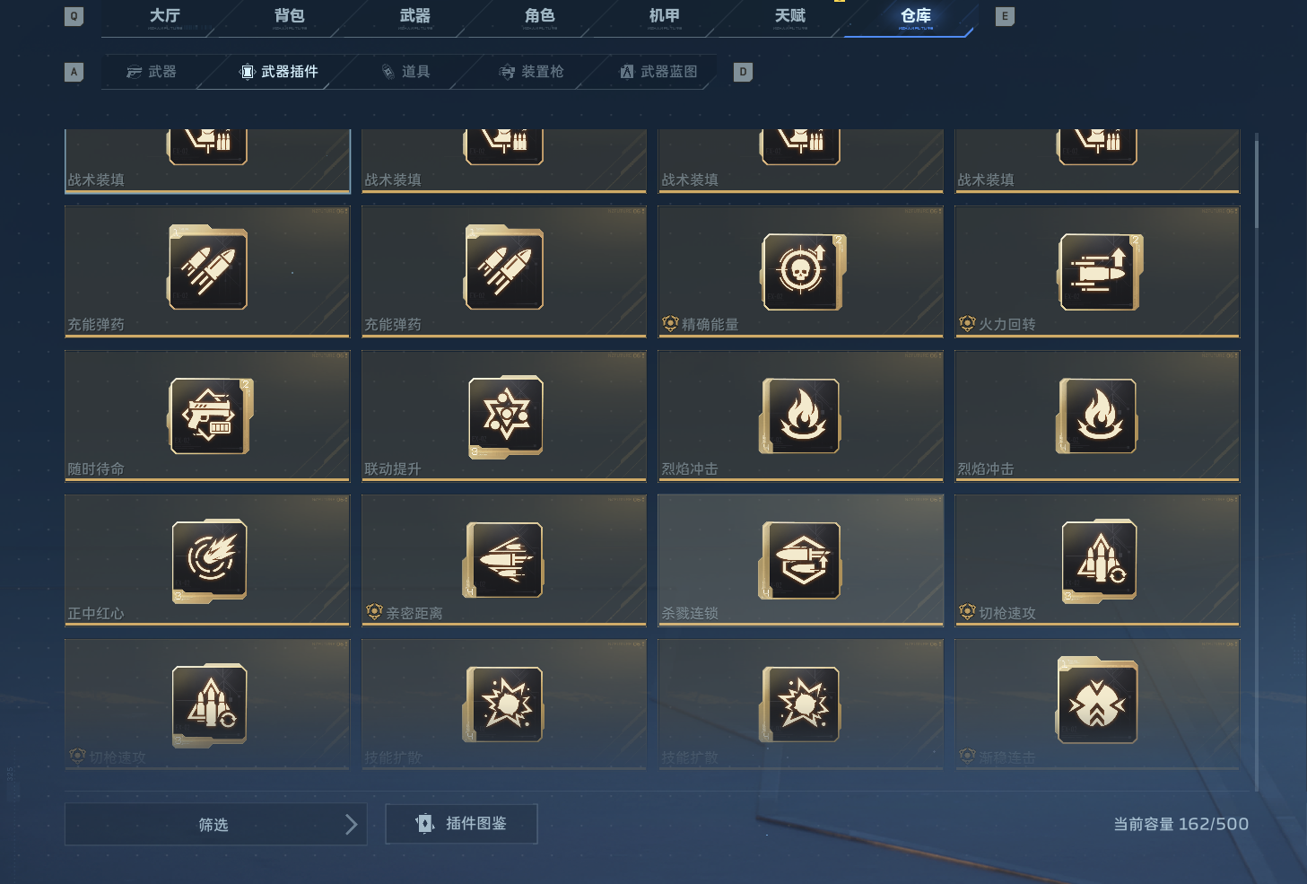Image resolution: width=1307 pixels, height=884 pixels.
Task: Switch to the 武器蓝图 sub-tab
Action: (x=658, y=72)
